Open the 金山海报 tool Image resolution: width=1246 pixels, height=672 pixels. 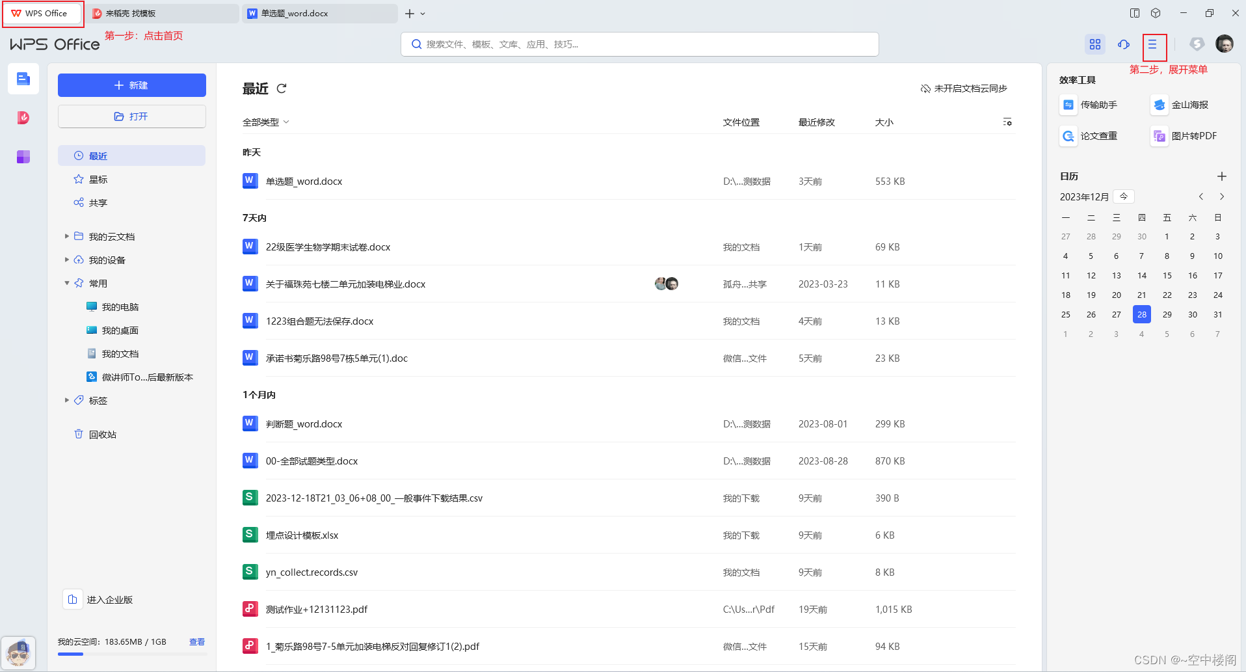pos(1180,105)
